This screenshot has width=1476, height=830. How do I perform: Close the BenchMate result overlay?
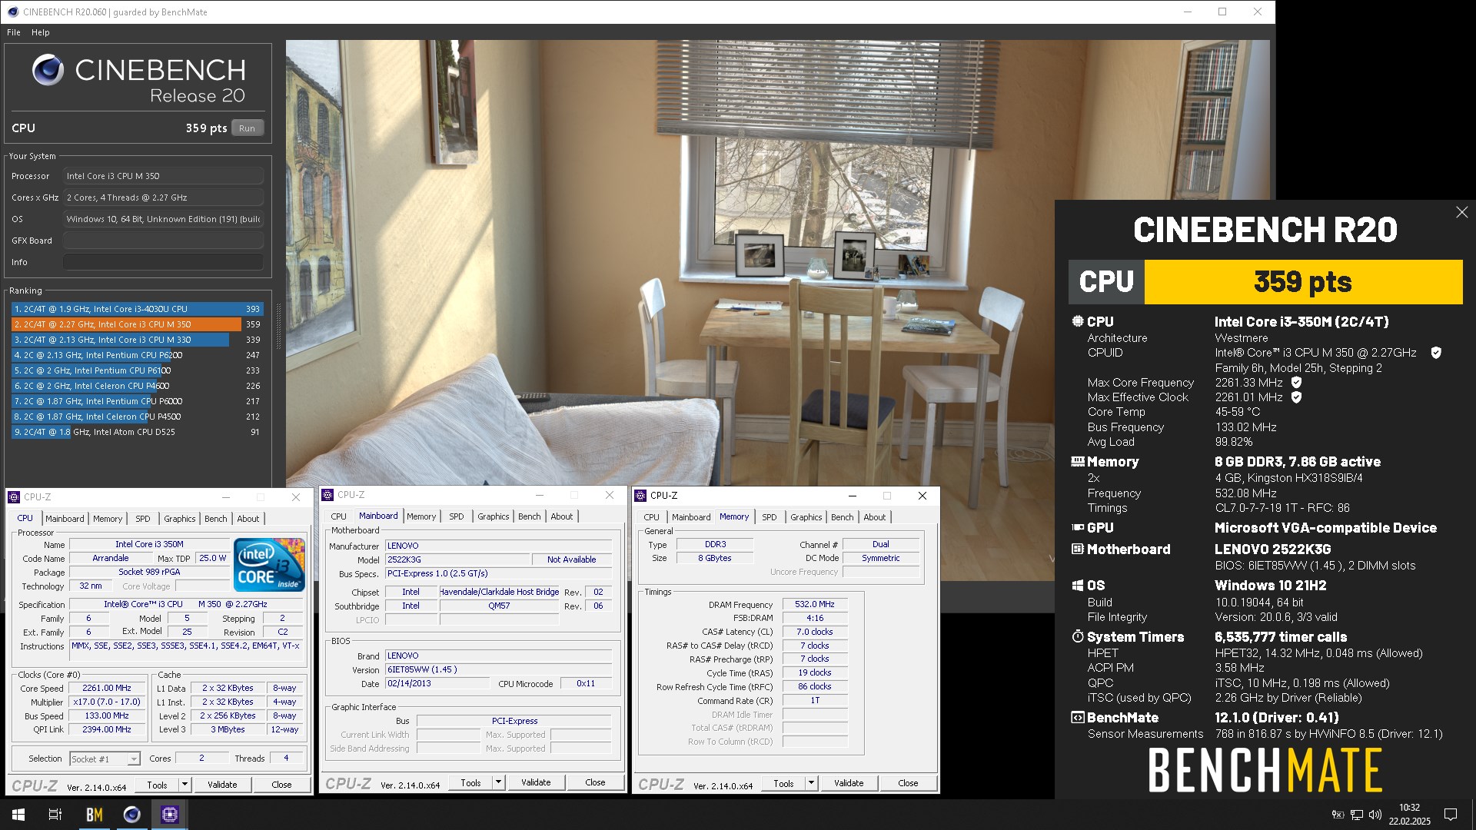click(1461, 212)
